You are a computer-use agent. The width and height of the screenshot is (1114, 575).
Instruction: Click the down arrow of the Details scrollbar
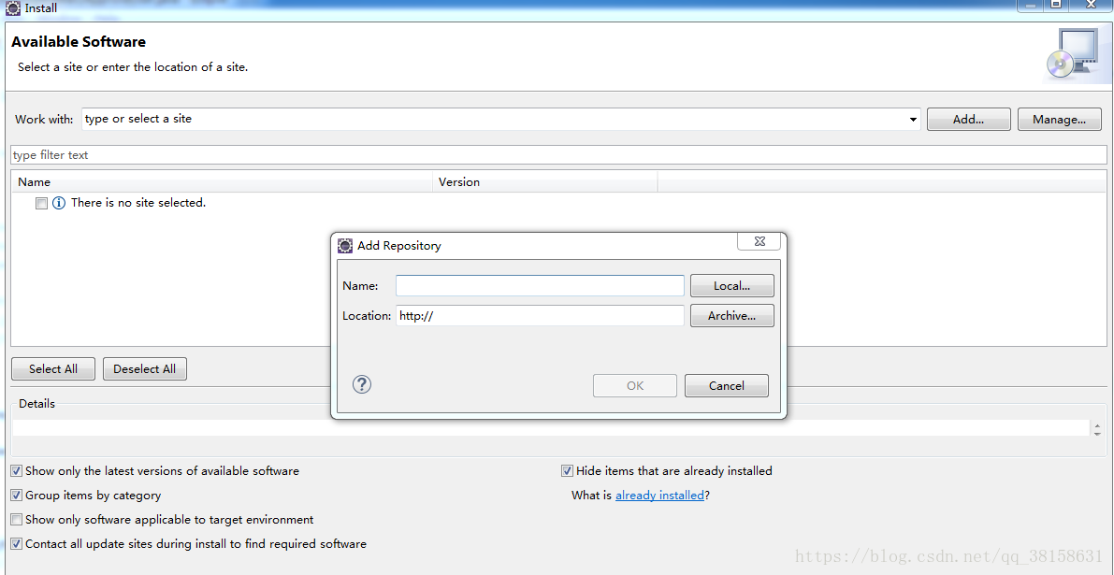pyautogui.click(x=1096, y=435)
